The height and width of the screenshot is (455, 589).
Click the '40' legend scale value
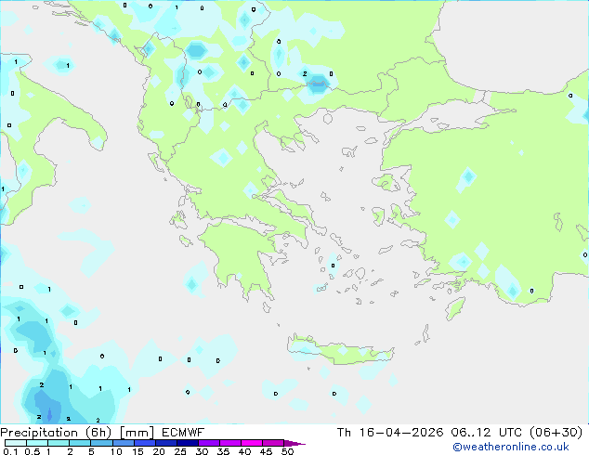(245, 451)
